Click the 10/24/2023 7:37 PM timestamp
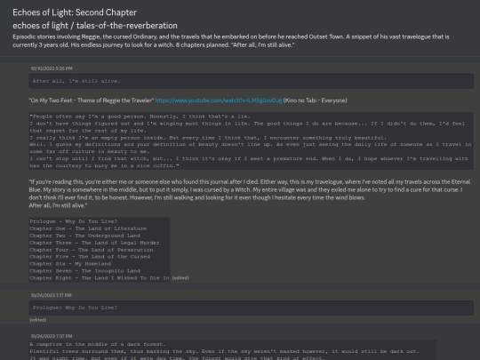The image size is (480, 360). [52, 336]
